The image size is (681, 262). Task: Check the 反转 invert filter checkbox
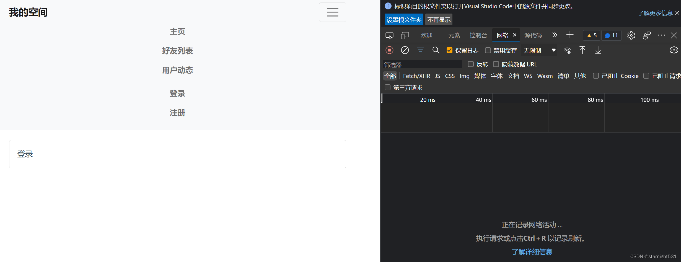tap(471, 64)
